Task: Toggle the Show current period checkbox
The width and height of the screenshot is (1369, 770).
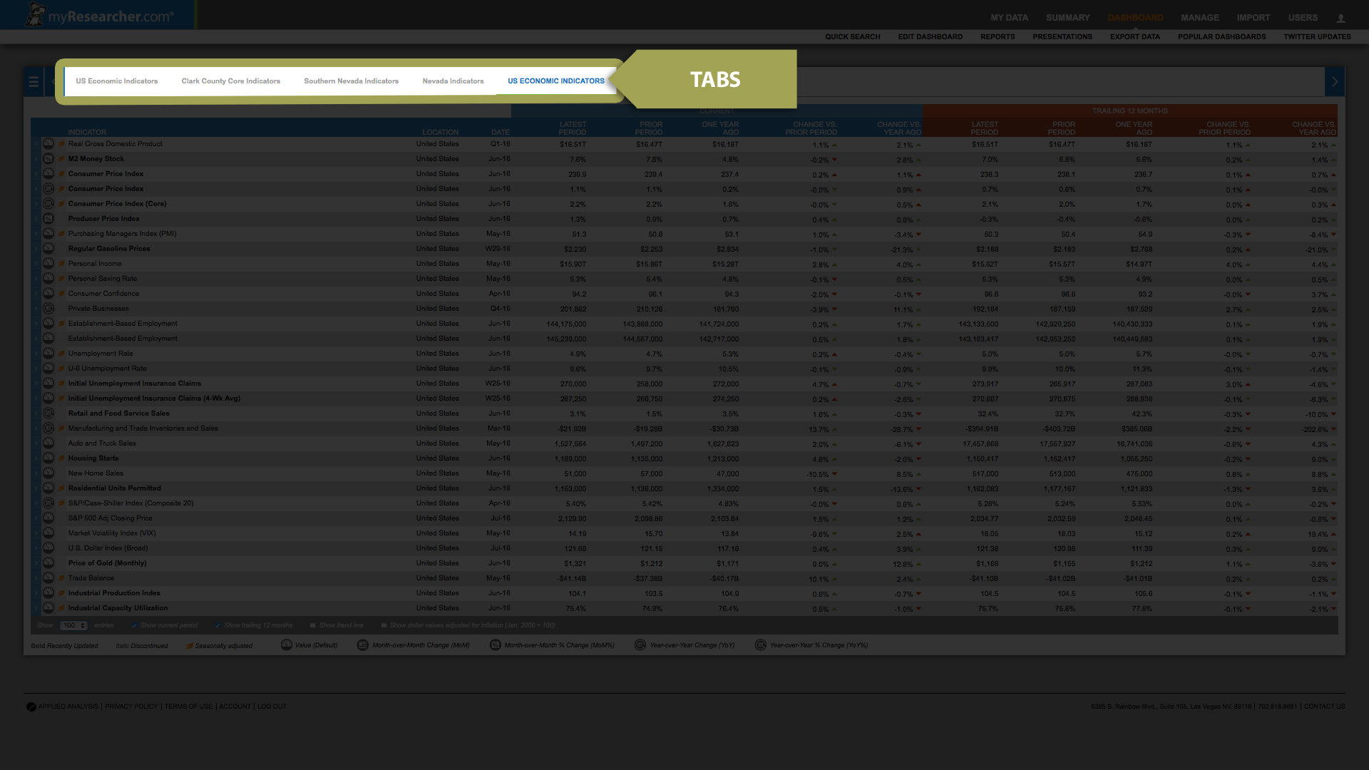Action: 134,626
